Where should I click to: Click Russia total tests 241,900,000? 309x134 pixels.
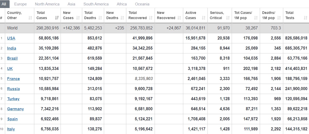[296, 89]
